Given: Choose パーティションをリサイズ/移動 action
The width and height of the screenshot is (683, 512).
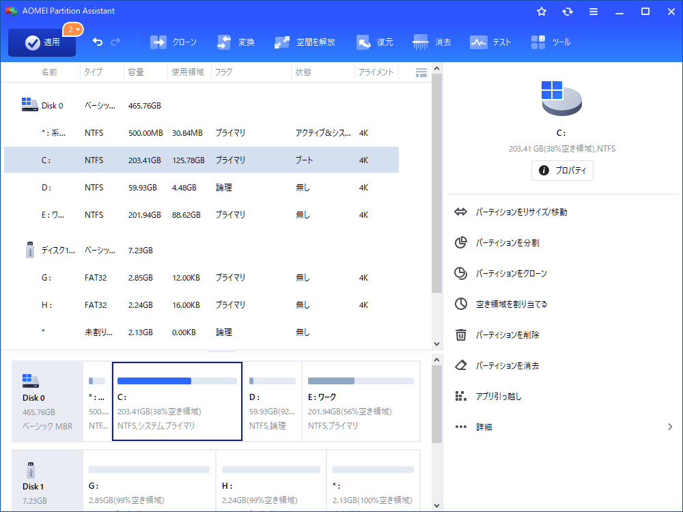Looking at the screenshot, I should pyautogui.click(x=521, y=212).
